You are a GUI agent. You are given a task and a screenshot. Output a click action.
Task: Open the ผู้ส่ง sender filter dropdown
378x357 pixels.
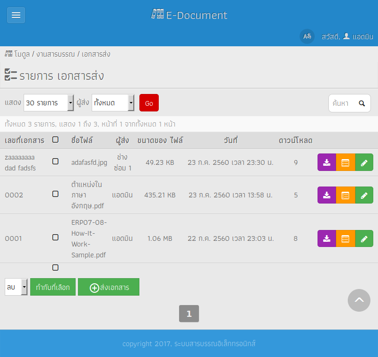[x=113, y=103]
